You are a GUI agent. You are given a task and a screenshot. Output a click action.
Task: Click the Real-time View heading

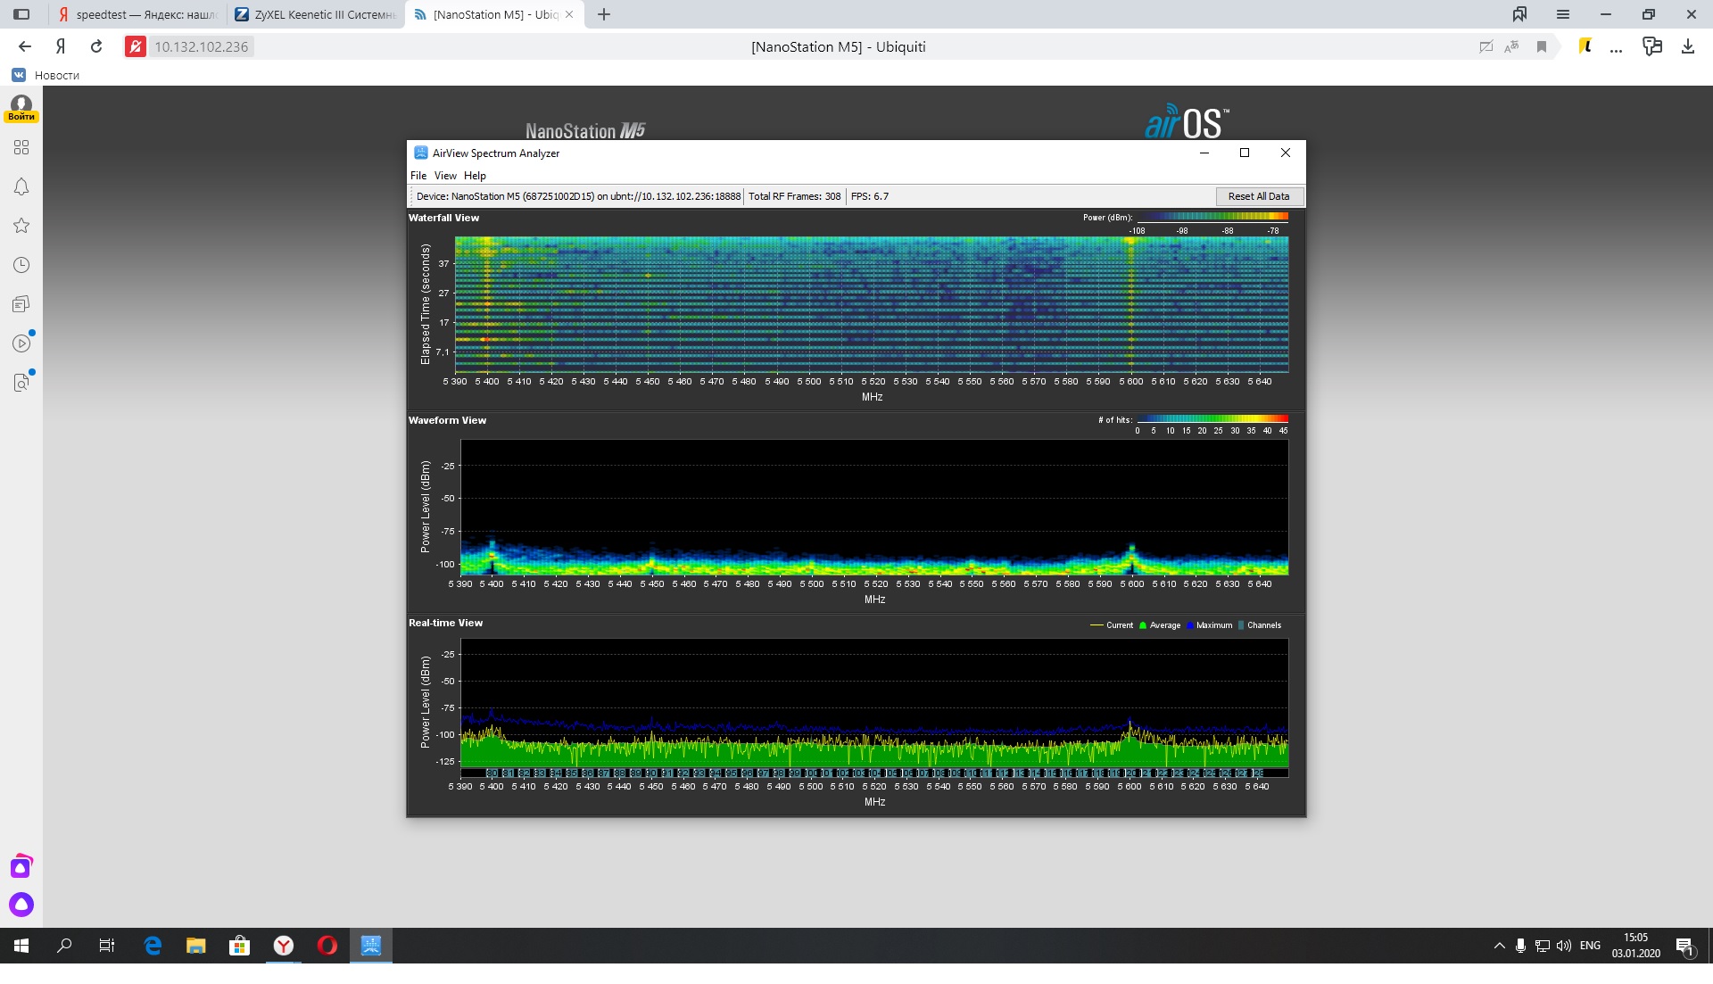coord(445,623)
